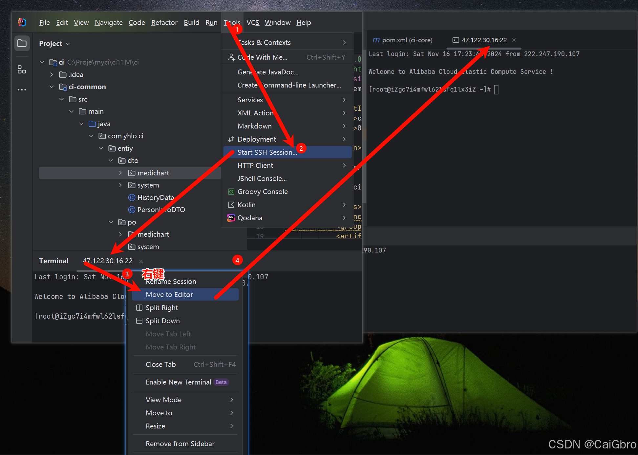
Task: Expand the medichart folder under dto
Action: click(120, 173)
